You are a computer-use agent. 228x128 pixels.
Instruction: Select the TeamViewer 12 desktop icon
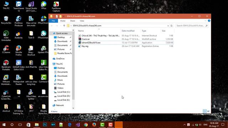(19, 6)
